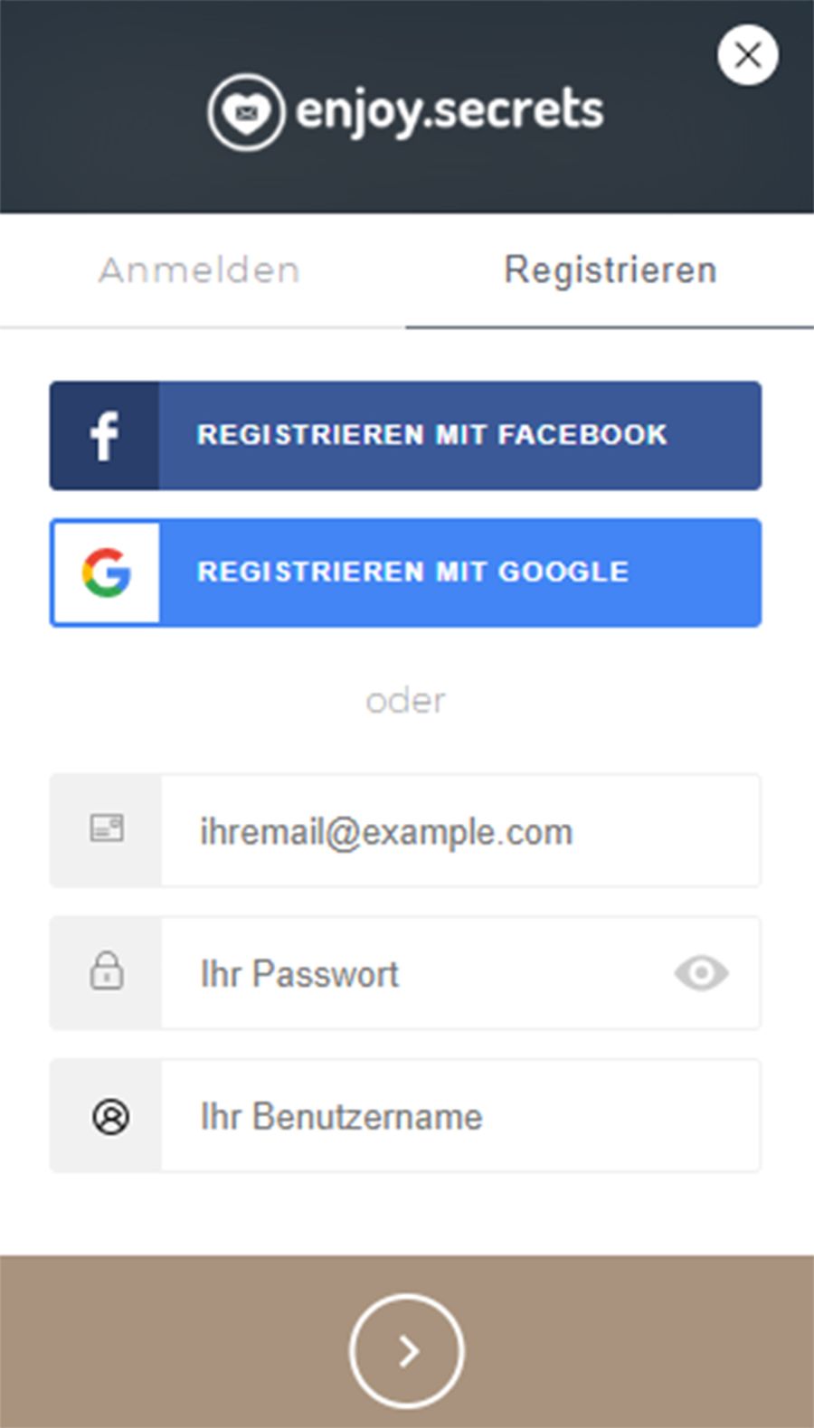814x1428 pixels.
Task: Focus the ihremail@example.com email field
Action: [x=460, y=831]
